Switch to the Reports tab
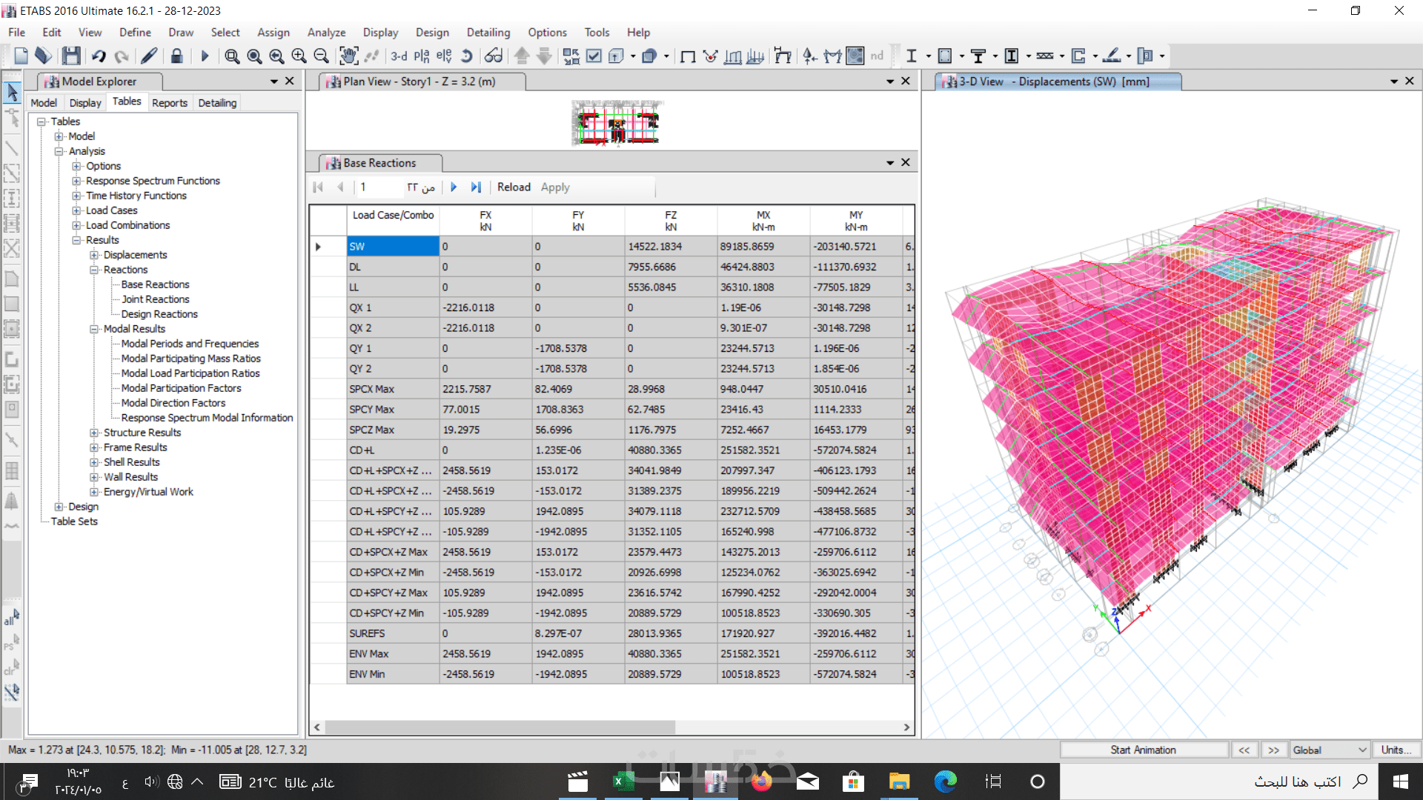The width and height of the screenshot is (1423, 800). point(169,103)
